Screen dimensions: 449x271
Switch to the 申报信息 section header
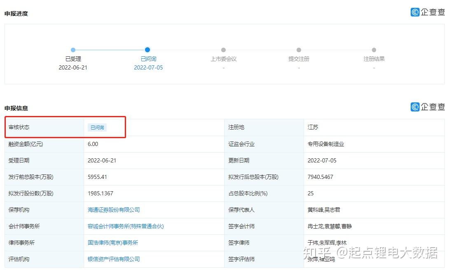point(16,108)
